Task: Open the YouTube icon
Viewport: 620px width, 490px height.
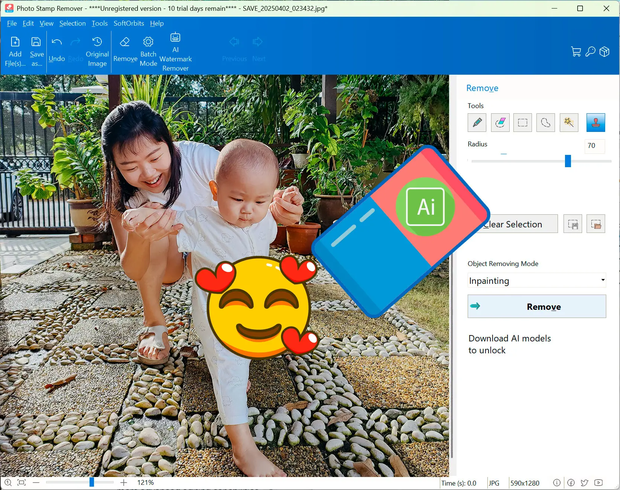Action: (598, 483)
